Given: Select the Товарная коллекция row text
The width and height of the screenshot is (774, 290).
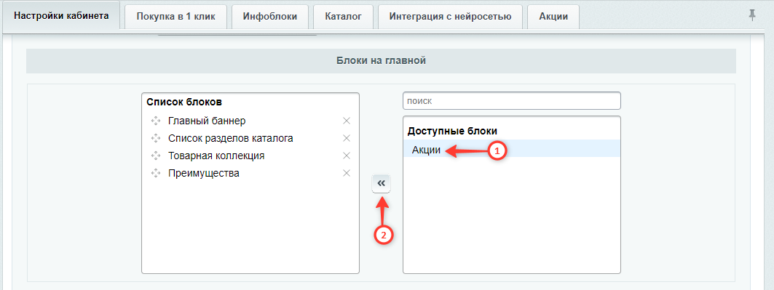Looking at the screenshot, I should click(x=216, y=156).
